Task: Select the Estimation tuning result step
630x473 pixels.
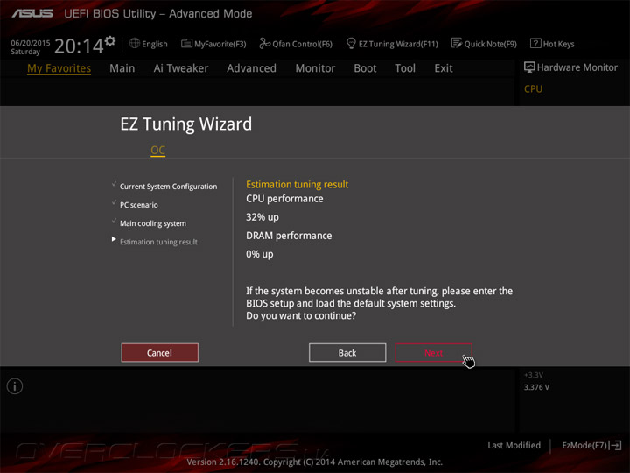Action: point(158,242)
